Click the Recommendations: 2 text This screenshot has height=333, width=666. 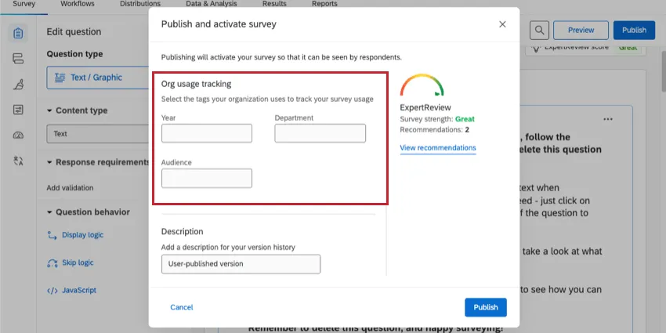click(x=435, y=129)
